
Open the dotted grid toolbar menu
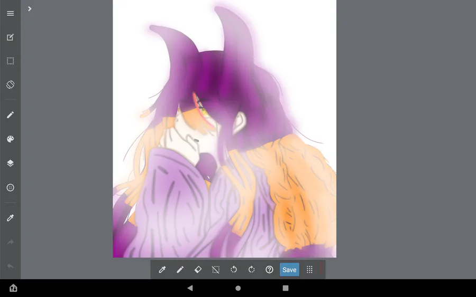tap(309, 270)
